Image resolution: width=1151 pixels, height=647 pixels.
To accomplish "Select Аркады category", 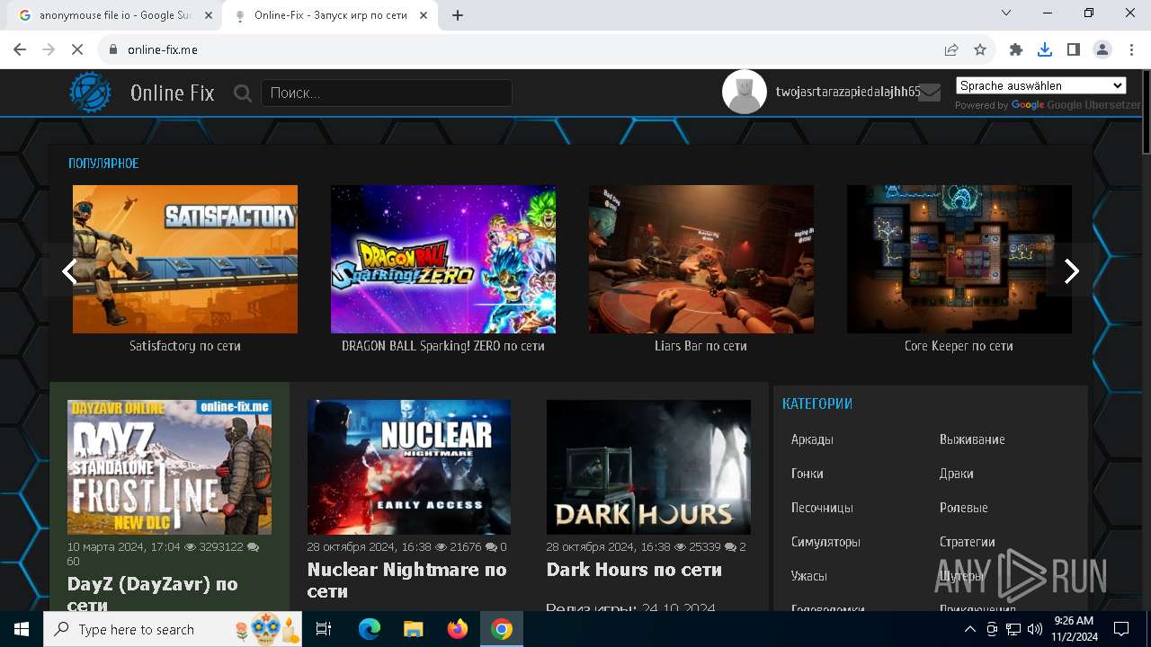I will 812,439.
